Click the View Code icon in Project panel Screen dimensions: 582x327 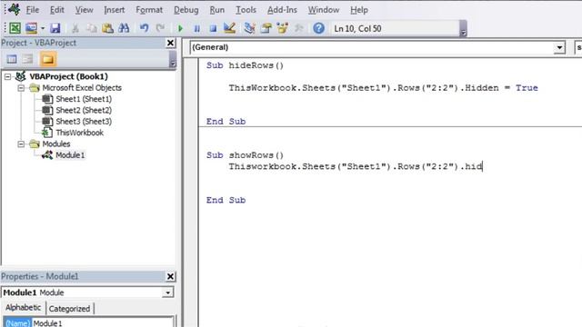[x=12, y=59]
